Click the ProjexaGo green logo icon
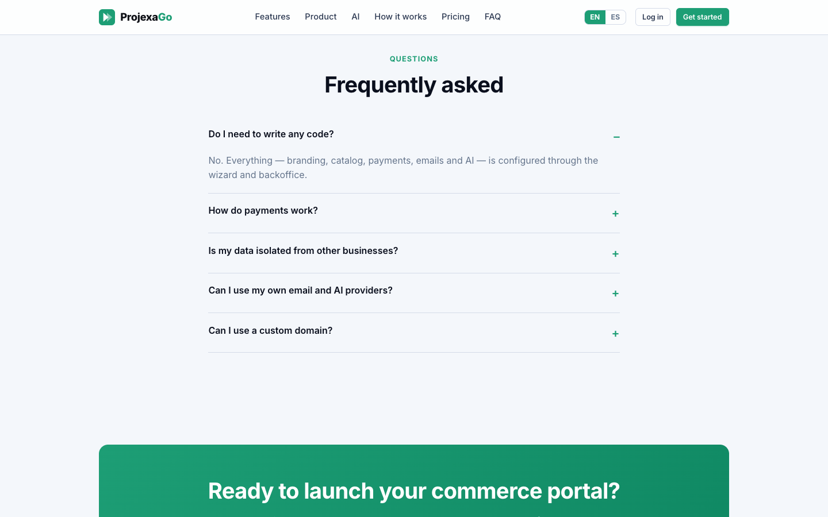 coord(107,17)
